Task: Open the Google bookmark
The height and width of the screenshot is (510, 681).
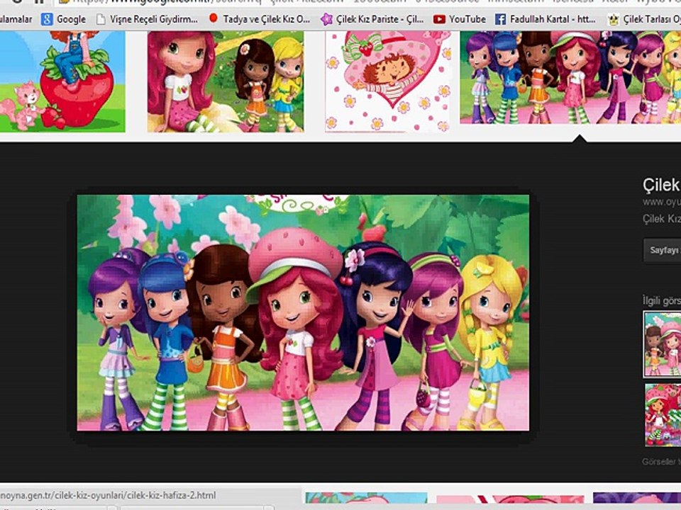Action: 63,19
